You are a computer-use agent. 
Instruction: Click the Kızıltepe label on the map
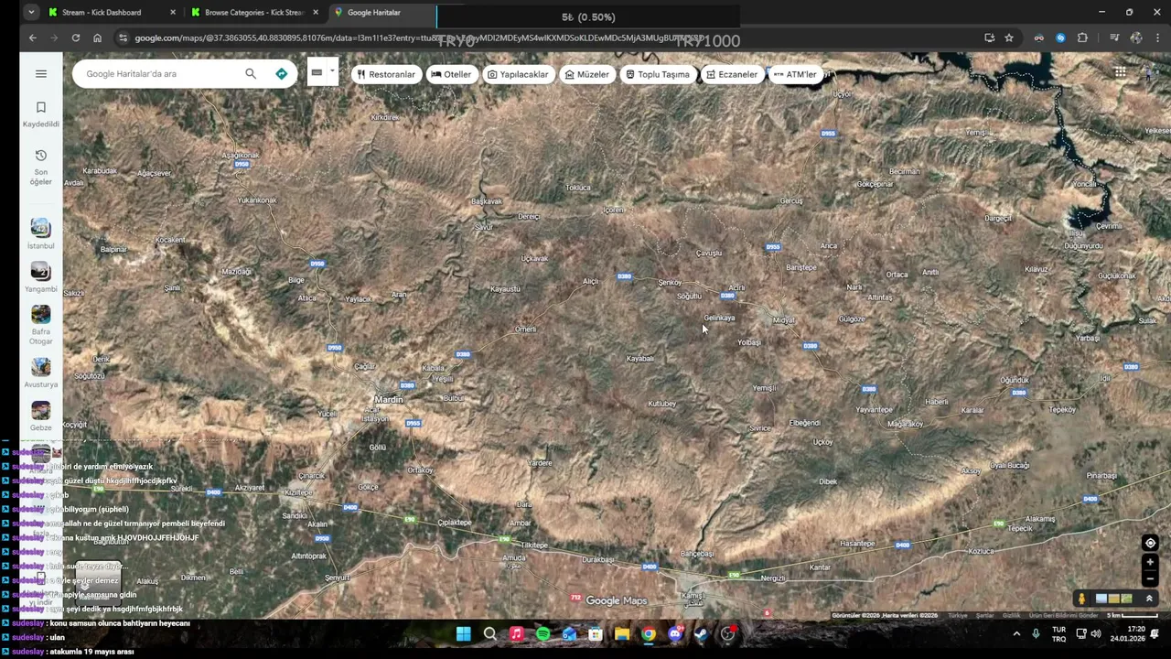click(298, 492)
